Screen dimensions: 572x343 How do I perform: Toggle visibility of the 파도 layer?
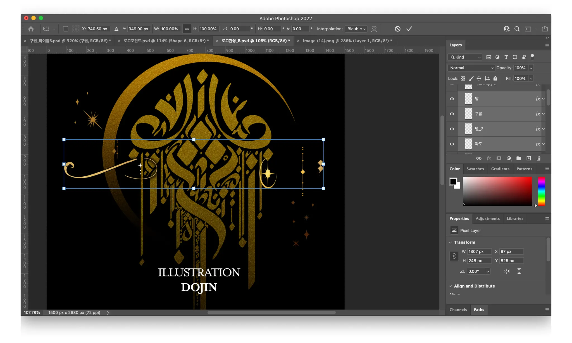point(452,144)
